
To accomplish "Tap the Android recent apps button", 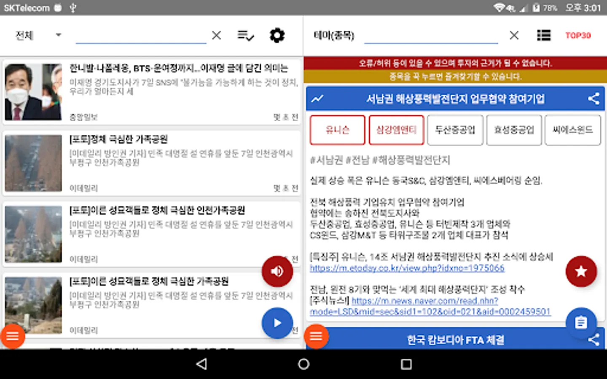I will [406, 364].
